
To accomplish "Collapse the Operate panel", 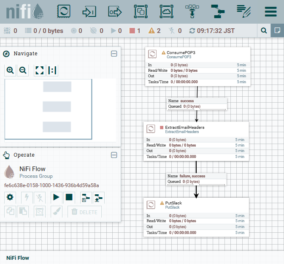I will (x=114, y=155).
